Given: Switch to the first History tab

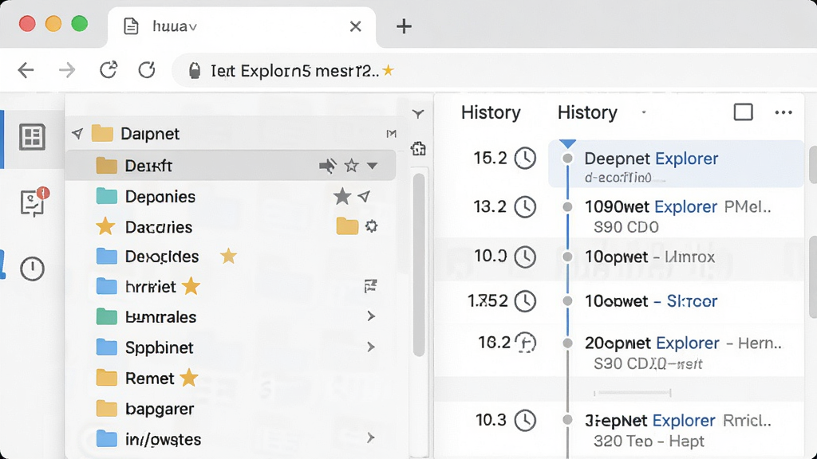Looking at the screenshot, I should click(x=491, y=112).
